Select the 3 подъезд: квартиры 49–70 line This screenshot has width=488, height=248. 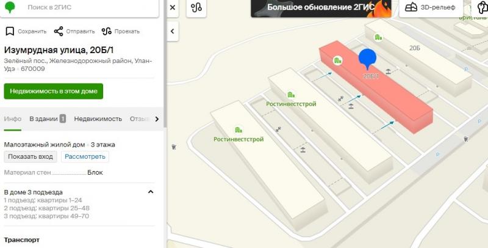point(46,216)
